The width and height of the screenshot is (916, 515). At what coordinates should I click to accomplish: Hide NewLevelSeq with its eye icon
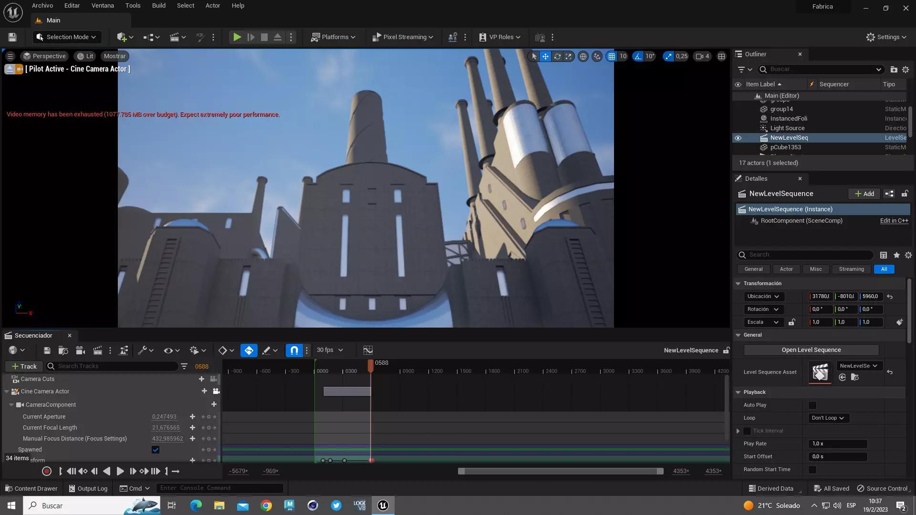tap(738, 138)
